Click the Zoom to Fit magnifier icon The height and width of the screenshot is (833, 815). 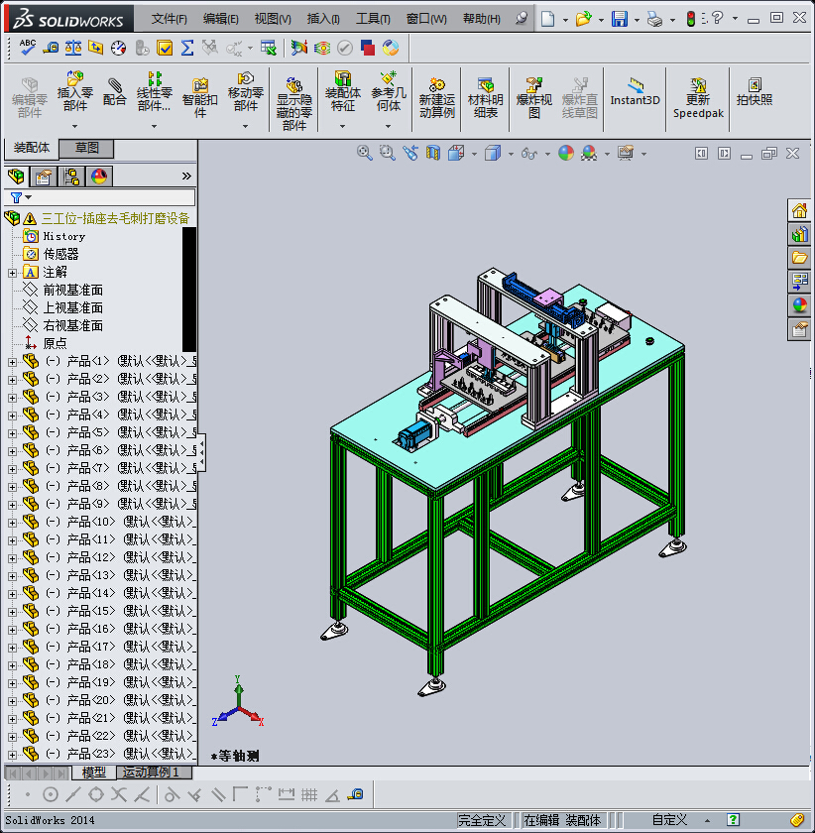365,154
